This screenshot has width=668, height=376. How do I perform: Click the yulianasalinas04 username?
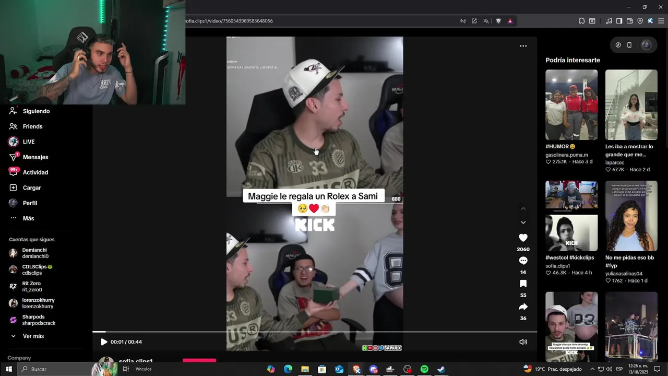(624, 274)
